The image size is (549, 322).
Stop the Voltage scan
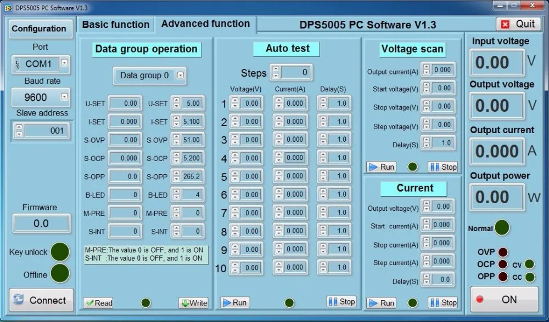point(442,167)
